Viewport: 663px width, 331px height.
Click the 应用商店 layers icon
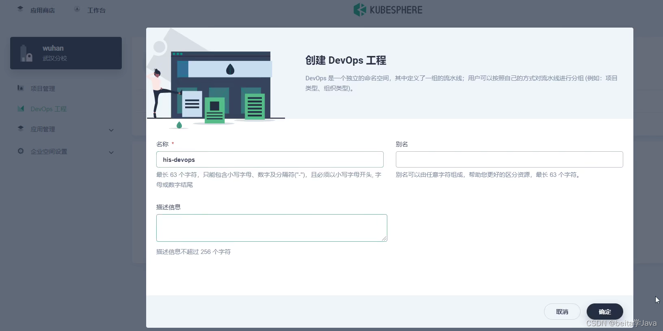20,9
